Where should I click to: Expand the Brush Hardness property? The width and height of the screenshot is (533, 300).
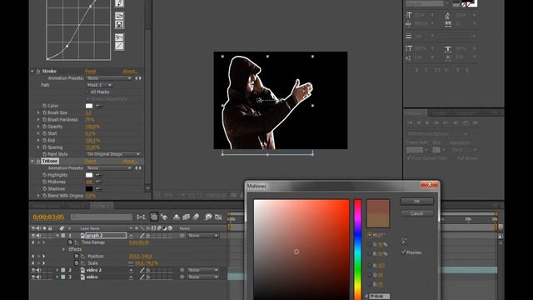[x=38, y=120]
